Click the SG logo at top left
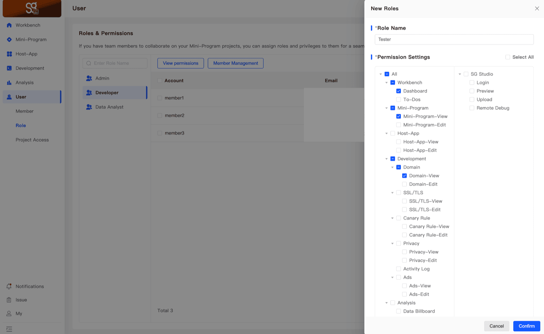 point(32,8)
